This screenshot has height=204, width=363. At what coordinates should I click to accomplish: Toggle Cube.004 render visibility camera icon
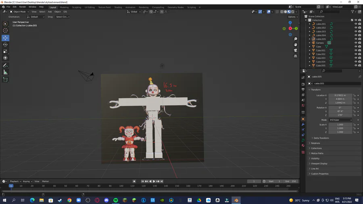point(360,62)
